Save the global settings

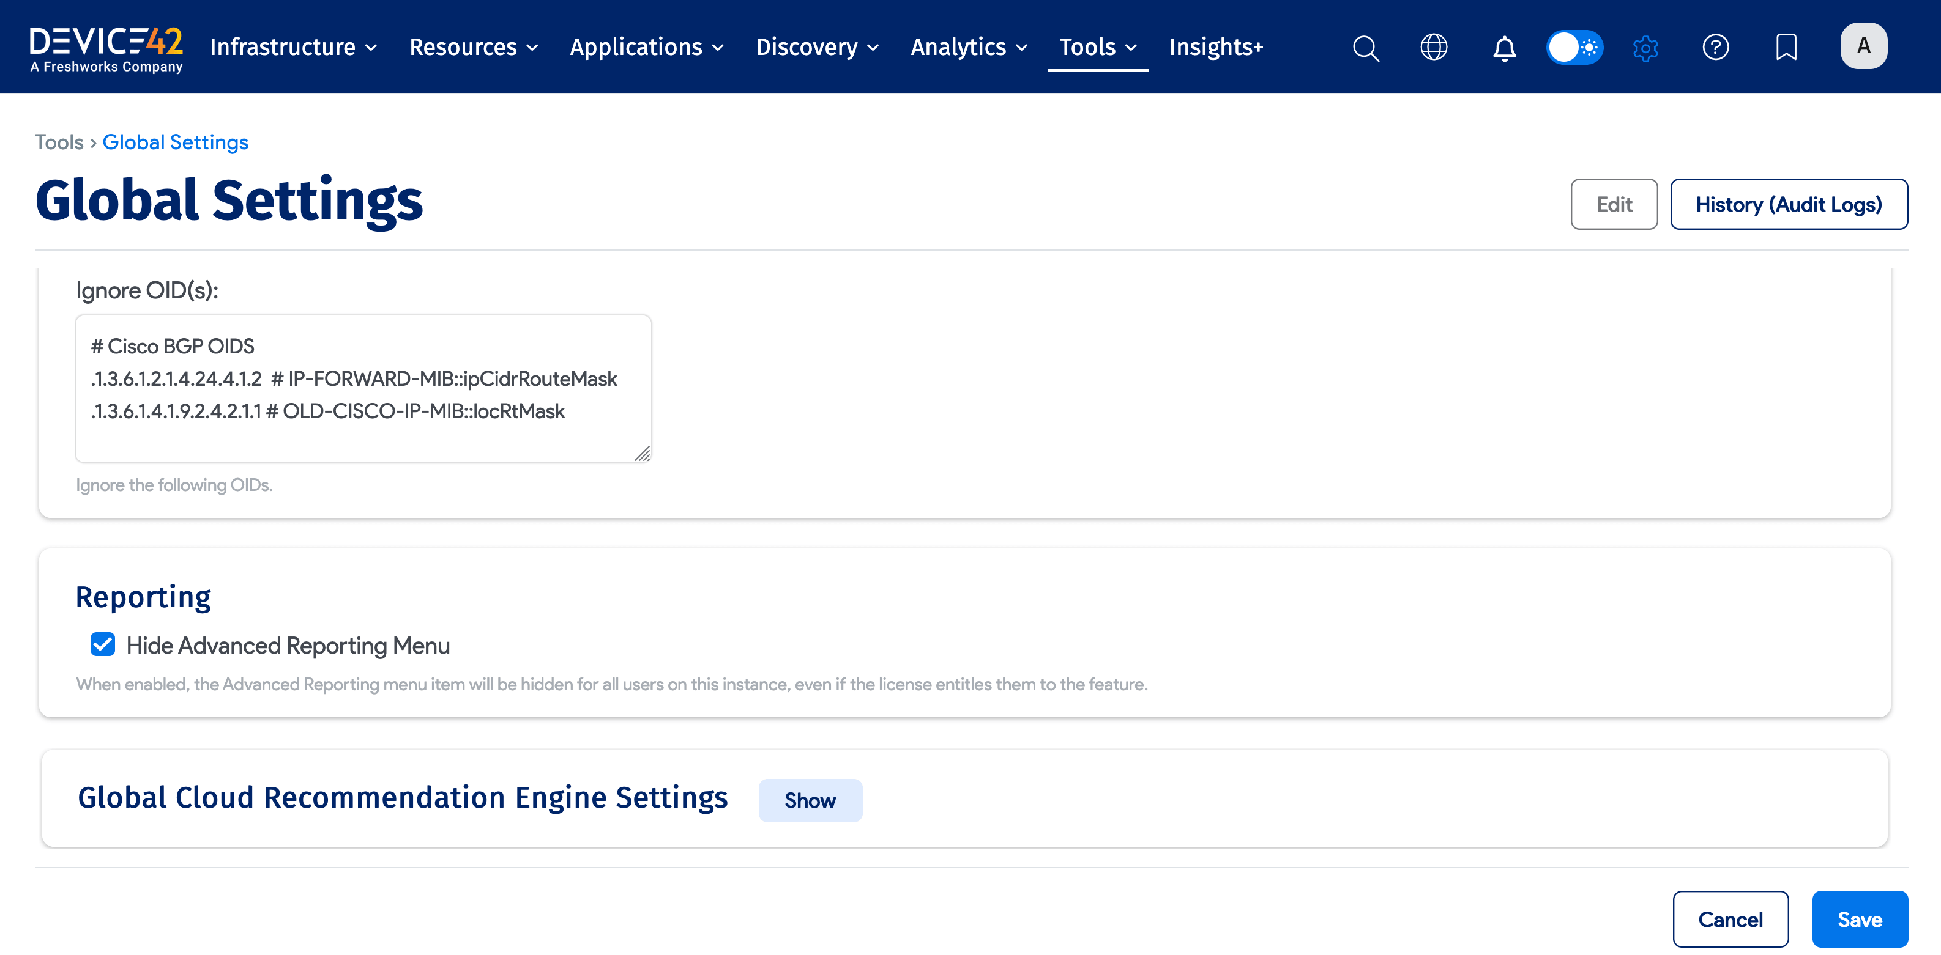coord(1860,919)
